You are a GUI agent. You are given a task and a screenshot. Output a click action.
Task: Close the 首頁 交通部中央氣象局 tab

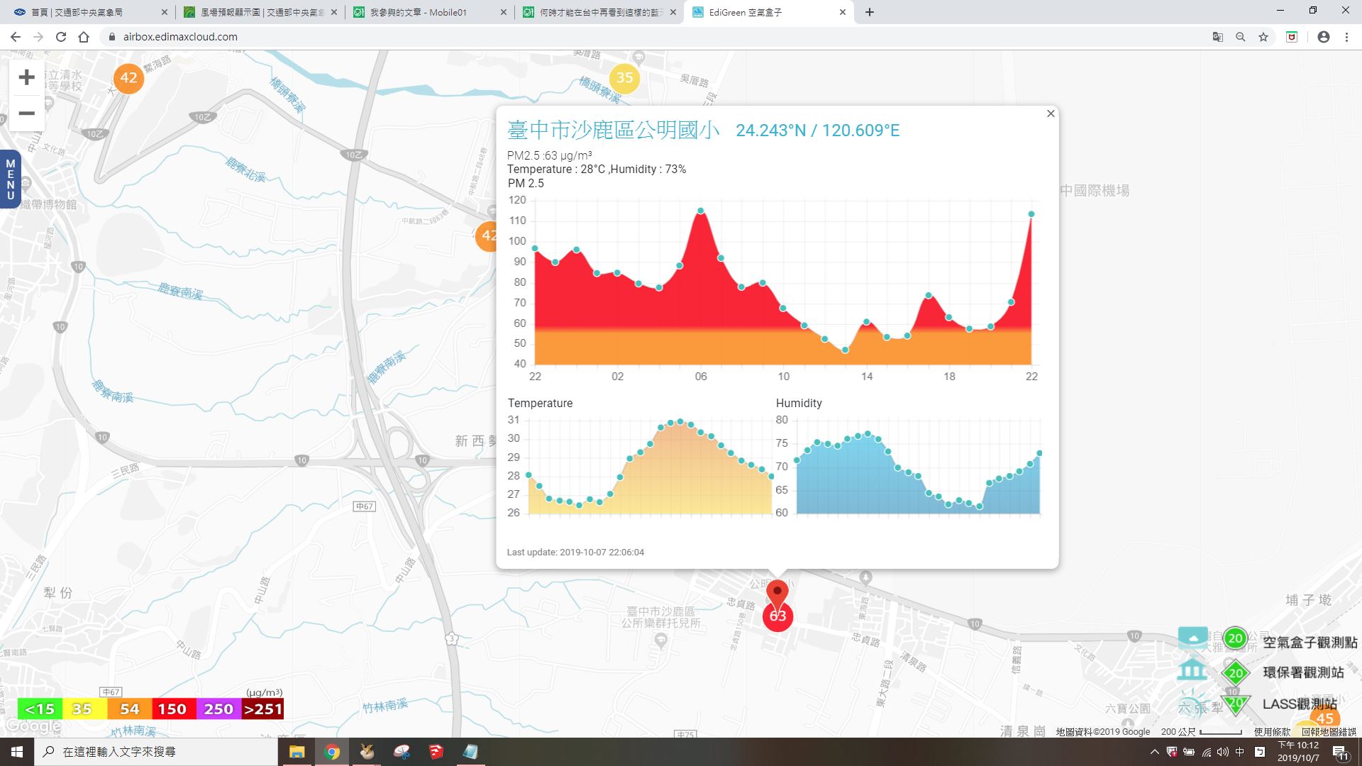coord(165,12)
